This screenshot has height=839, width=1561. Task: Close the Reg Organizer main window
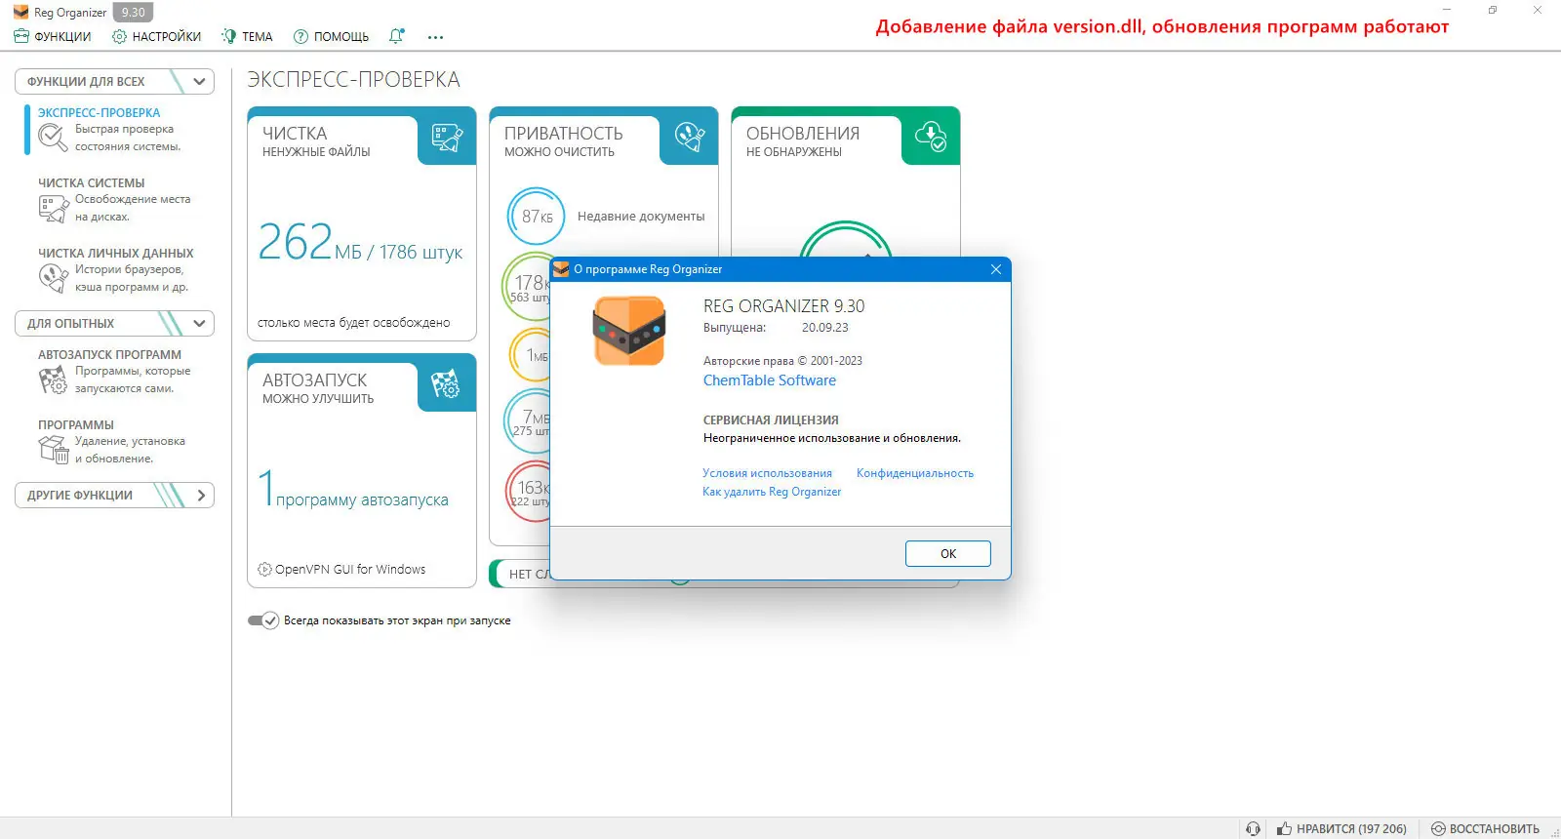[x=1538, y=10]
